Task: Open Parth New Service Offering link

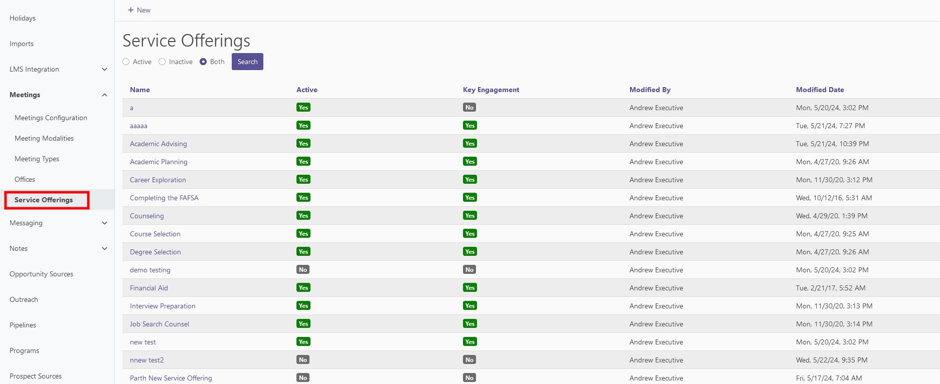Action: tap(171, 378)
